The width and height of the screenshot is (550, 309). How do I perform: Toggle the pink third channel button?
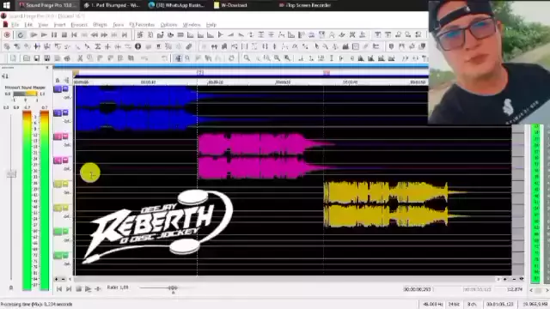(58, 136)
